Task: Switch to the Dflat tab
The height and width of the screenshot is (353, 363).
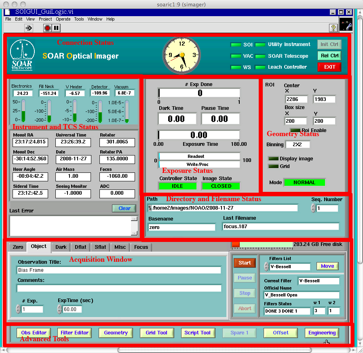Action: (x=80, y=247)
